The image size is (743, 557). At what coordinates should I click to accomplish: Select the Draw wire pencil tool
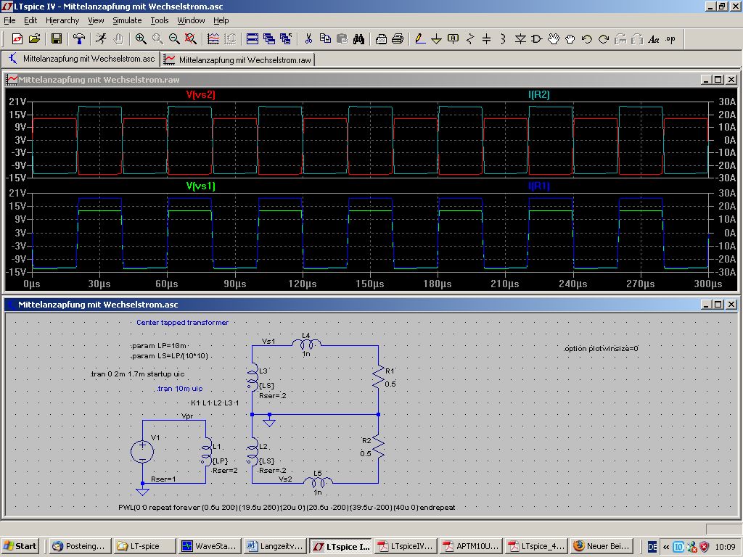pos(420,39)
